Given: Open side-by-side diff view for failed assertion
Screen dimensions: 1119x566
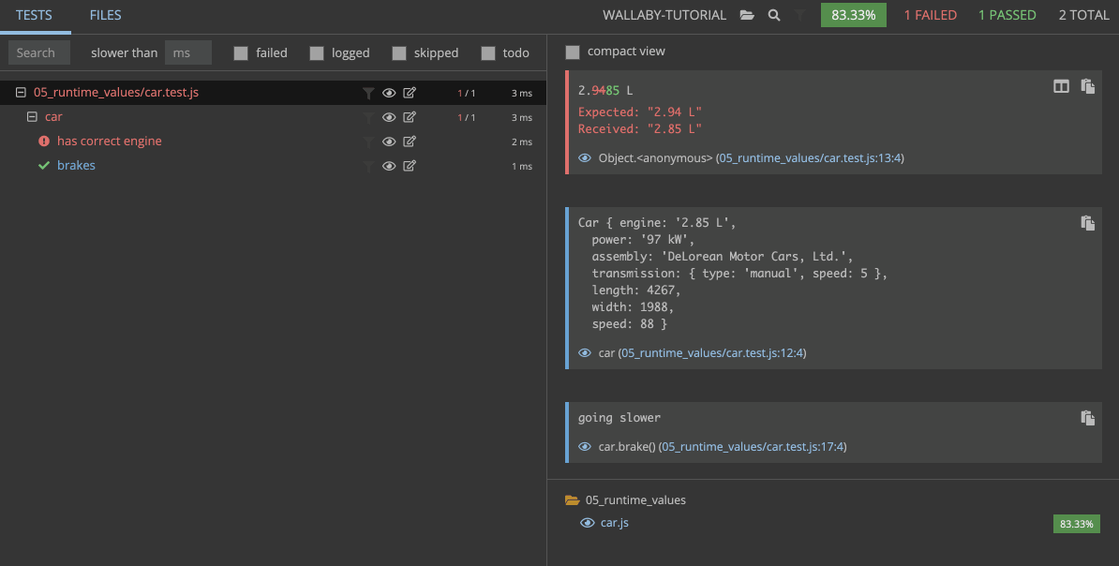Looking at the screenshot, I should point(1061,86).
